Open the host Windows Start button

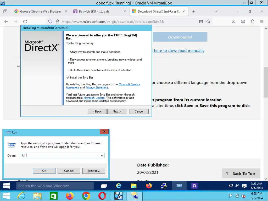click(7, 196)
